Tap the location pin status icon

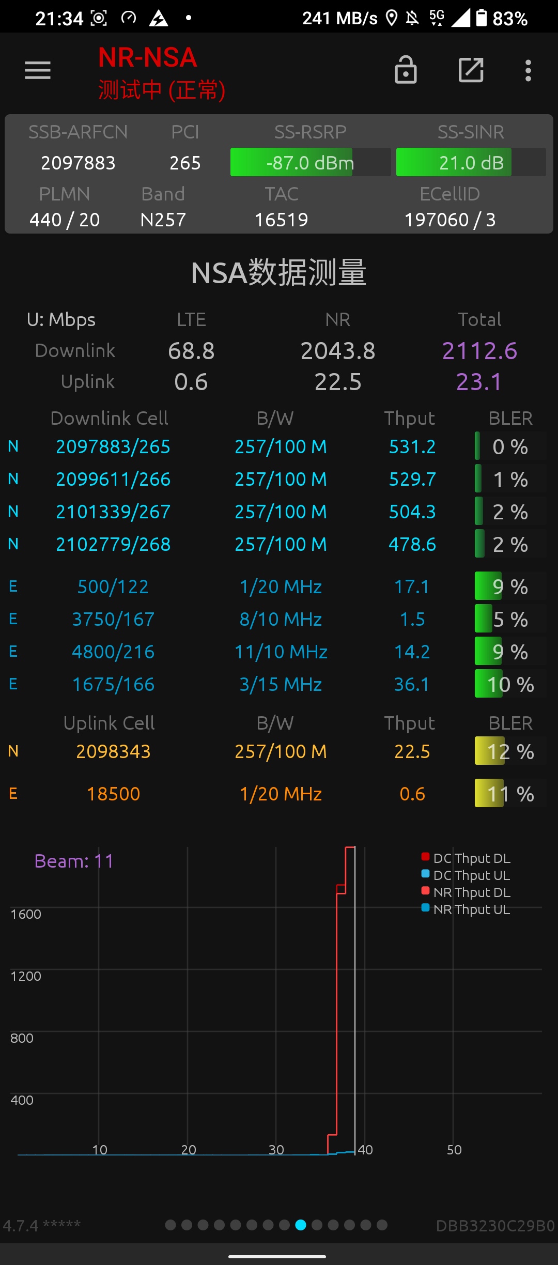392,19
